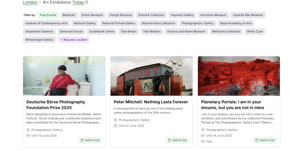Filter by Estorick Collection
The image size is (303, 151).
[151, 15]
